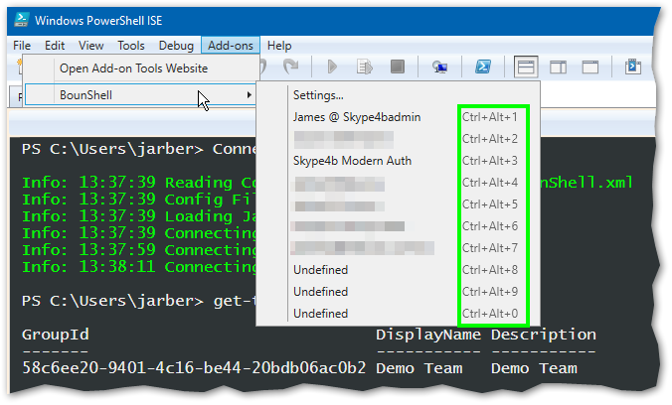This screenshot has height=405, width=672.
Task: Select the blurred entry with Ctrl+Alt+4
Action: tap(399, 183)
